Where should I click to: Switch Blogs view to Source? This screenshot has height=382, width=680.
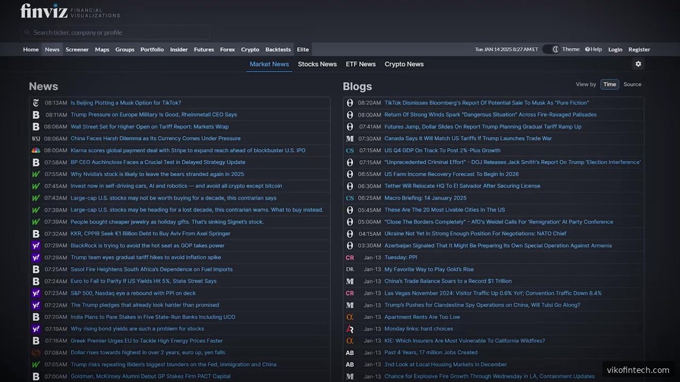[632, 84]
